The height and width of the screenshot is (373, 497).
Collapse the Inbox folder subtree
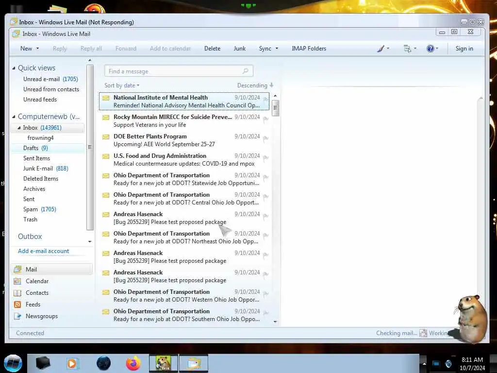[19, 128]
